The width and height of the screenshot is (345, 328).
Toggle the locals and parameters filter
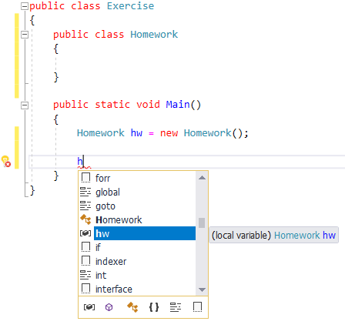[x=89, y=307]
